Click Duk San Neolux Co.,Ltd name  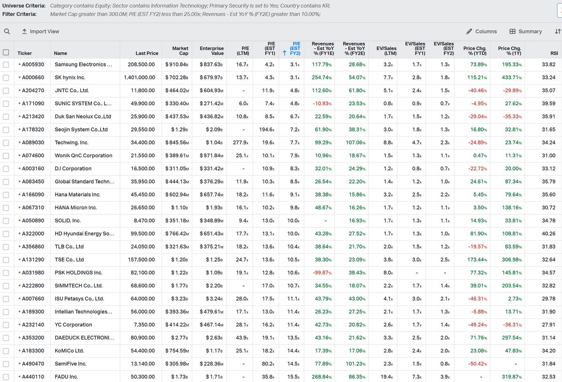[83, 117]
